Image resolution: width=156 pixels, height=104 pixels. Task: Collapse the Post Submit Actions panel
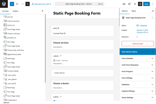pos(138,52)
